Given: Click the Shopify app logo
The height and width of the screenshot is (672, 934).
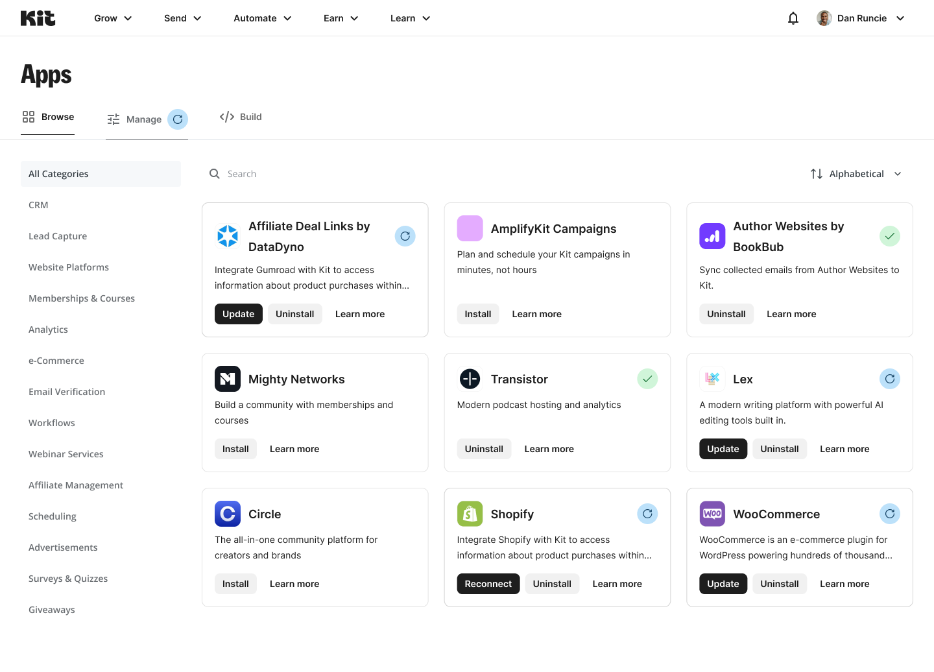Looking at the screenshot, I should tap(470, 514).
